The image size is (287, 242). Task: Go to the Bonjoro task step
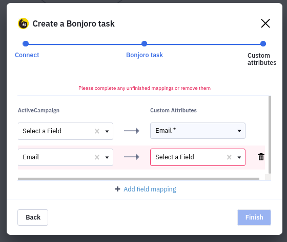click(145, 55)
